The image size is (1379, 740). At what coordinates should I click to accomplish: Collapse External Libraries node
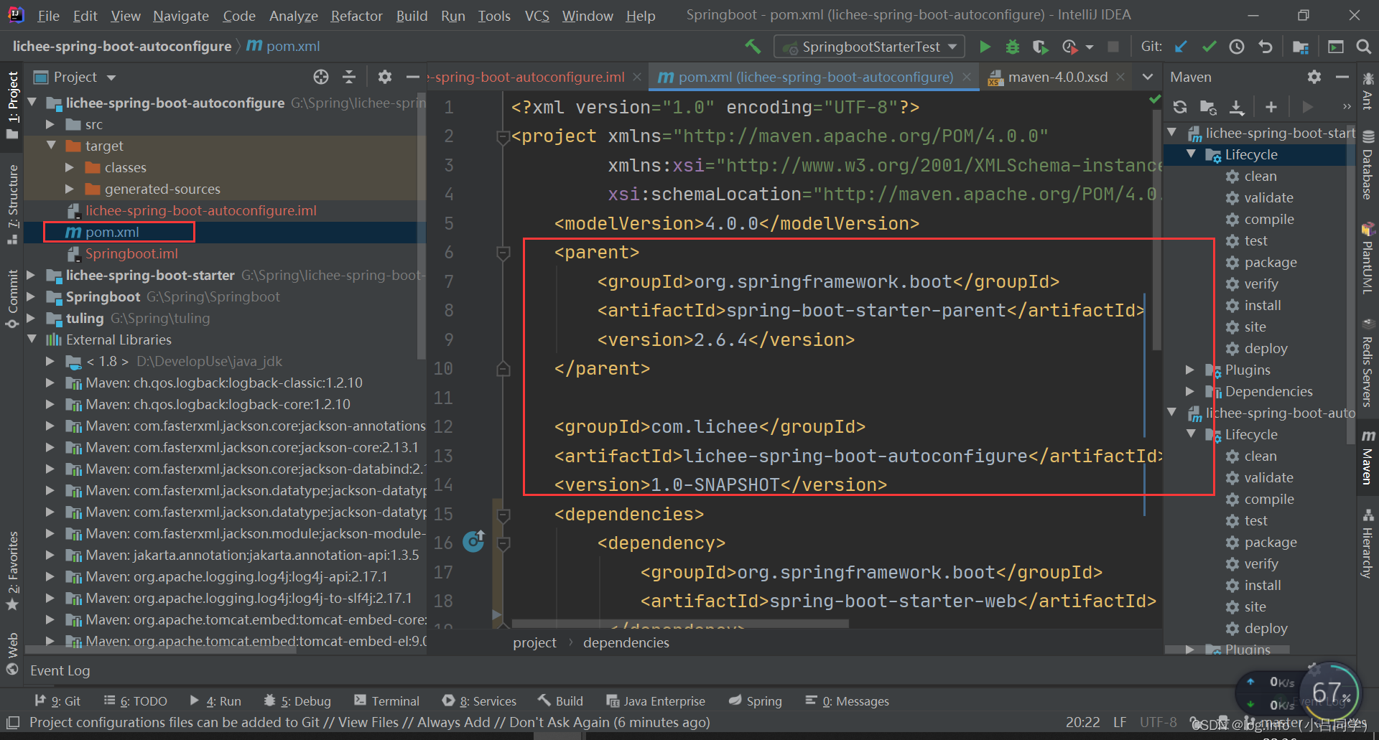[31, 339]
